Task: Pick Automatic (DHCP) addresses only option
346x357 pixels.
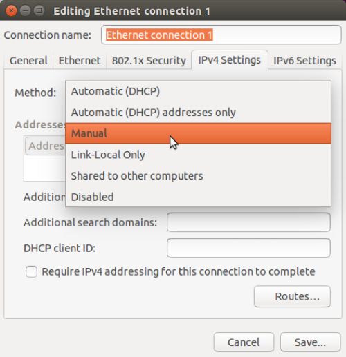Action: pyautogui.click(x=198, y=113)
